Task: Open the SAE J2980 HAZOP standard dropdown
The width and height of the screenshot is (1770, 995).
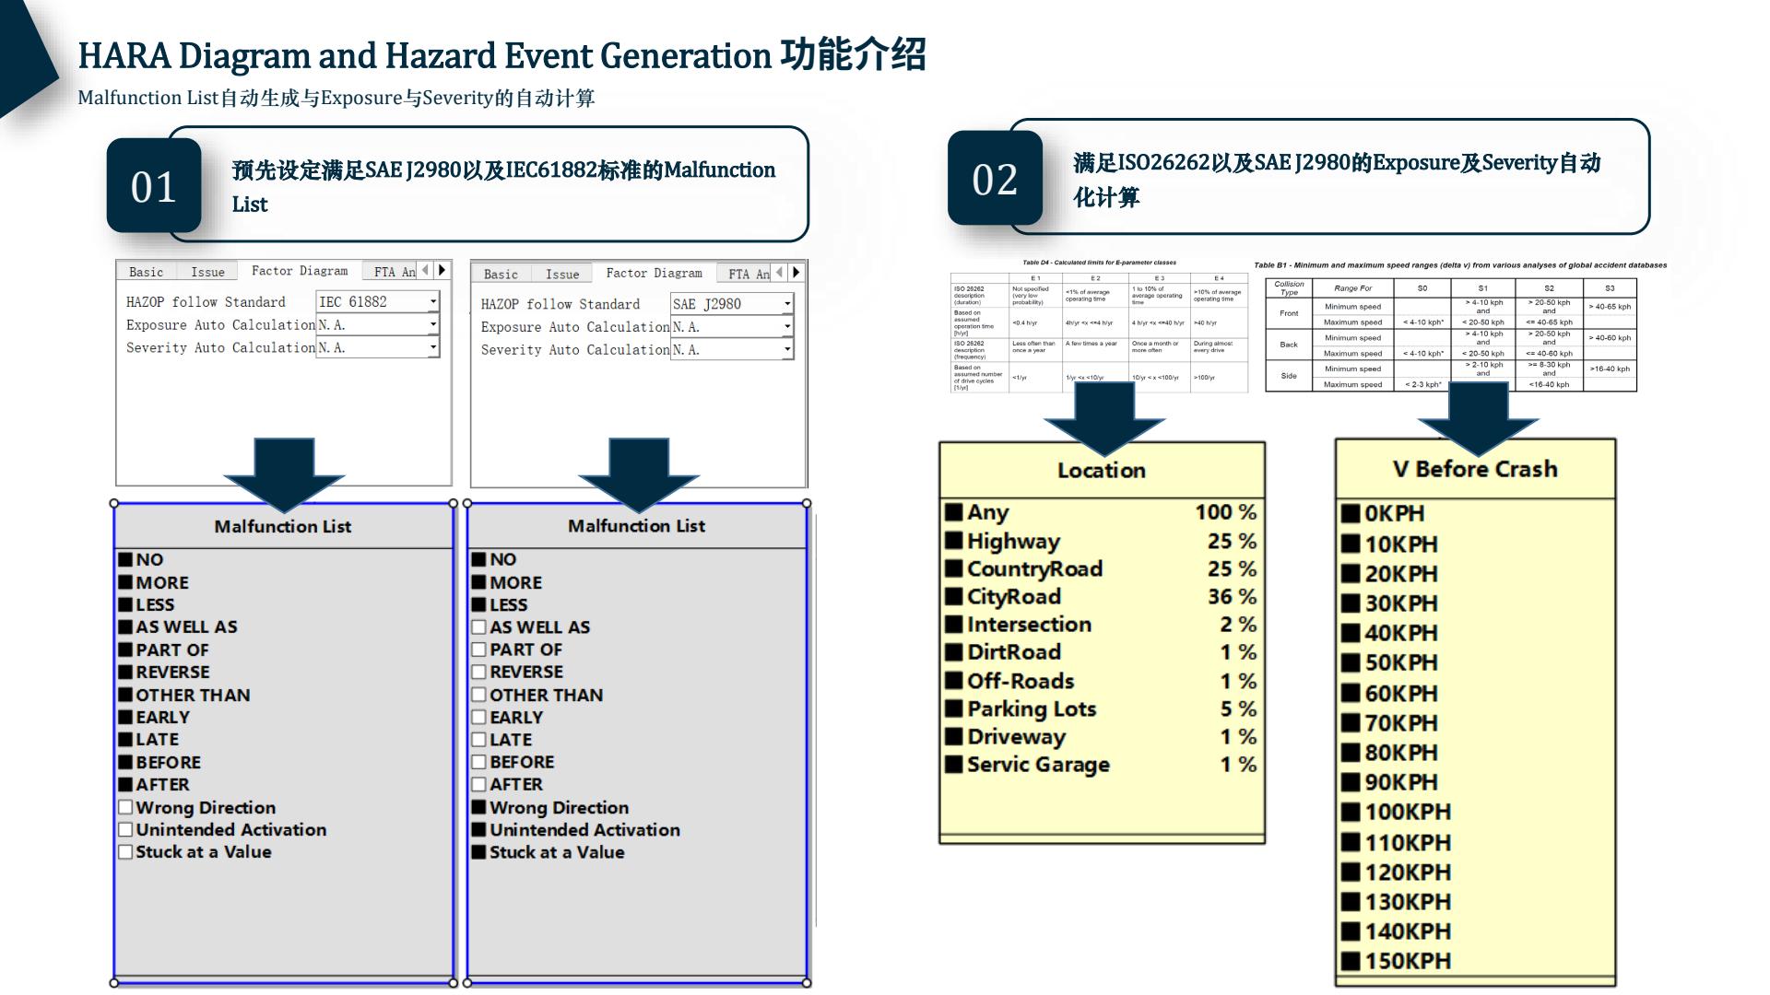Action: [x=786, y=304]
